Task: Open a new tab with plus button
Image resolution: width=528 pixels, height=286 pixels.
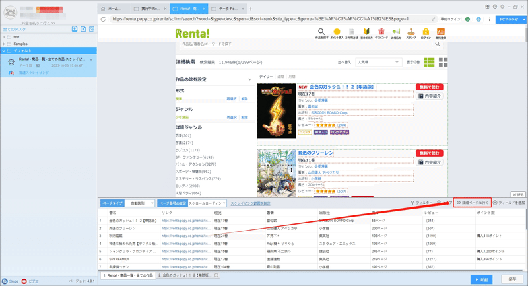Action: click(x=251, y=9)
